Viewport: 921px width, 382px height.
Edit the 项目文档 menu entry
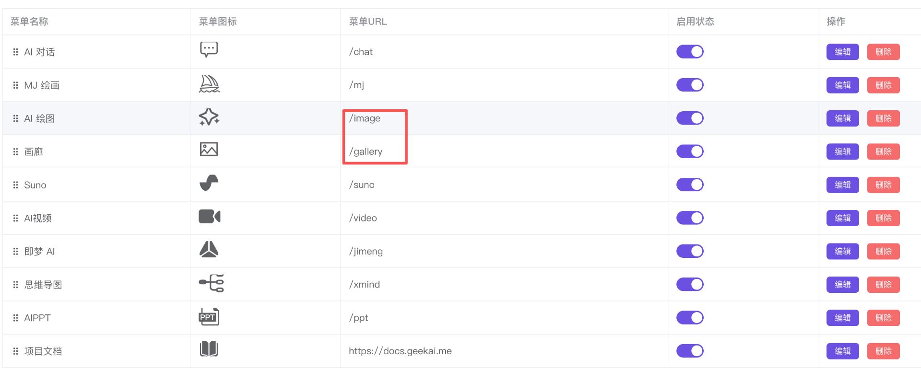(842, 351)
